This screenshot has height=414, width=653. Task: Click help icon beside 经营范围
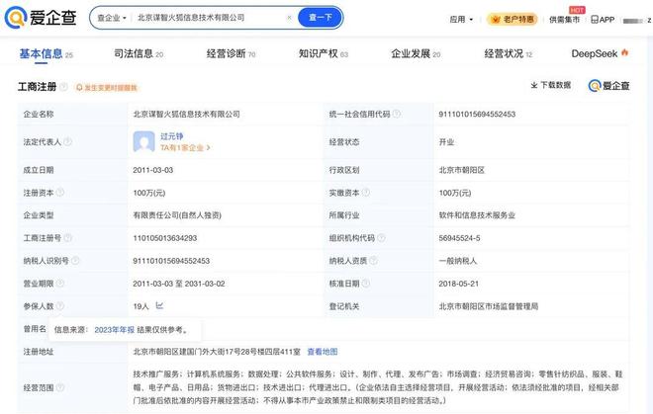[60, 387]
